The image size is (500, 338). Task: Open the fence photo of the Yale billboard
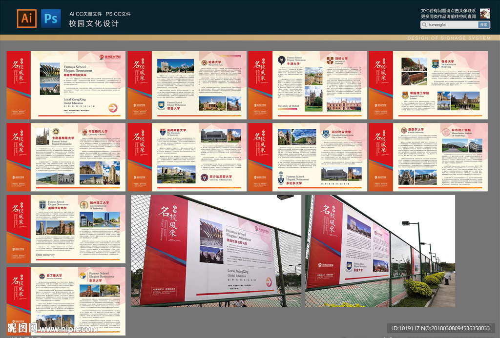click(380, 251)
